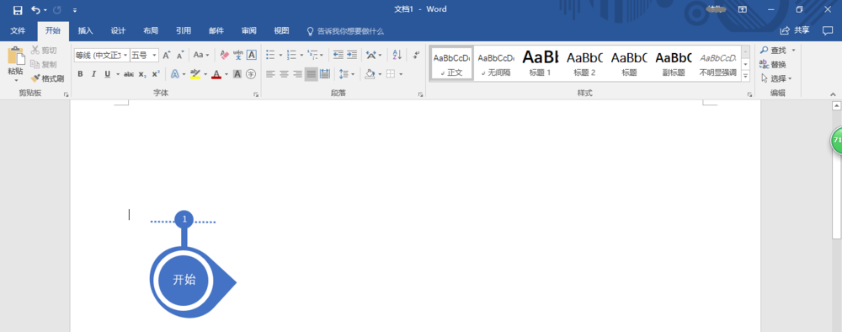Switch to the 布局 tab
The height and width of the screenshot is (332, 842).
tap(151, 30)
